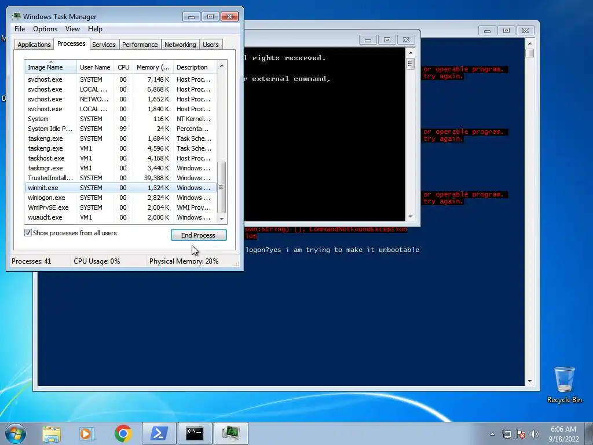This screenshot has height=445, width=593.
Task: Switch to PowerShell window on taskbar
Action: 159,433
